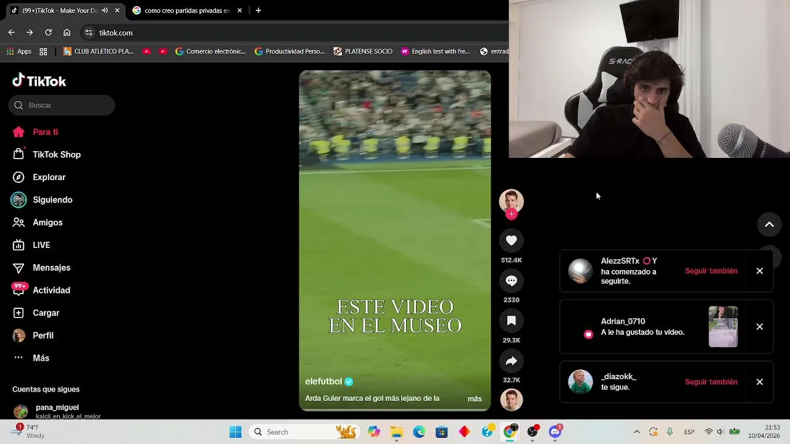Open the TikTok logo home link
The width and height of the screenshot is (790, 444).
[x=39, y=81]
